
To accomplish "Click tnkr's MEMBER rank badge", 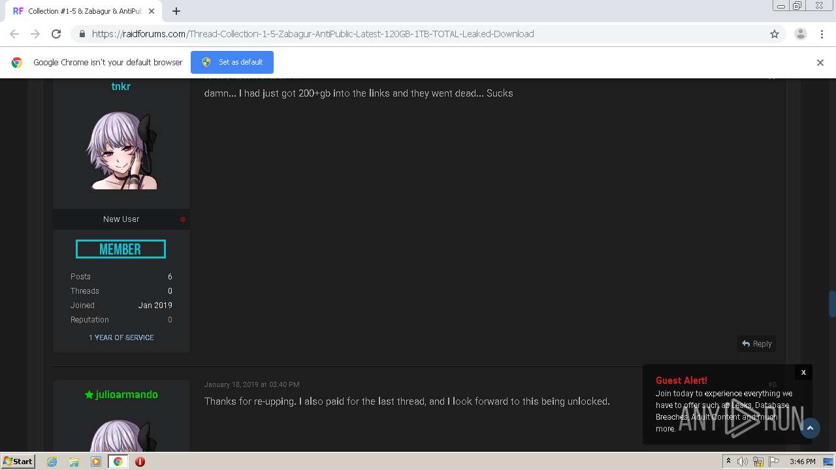I will (121, 249).
